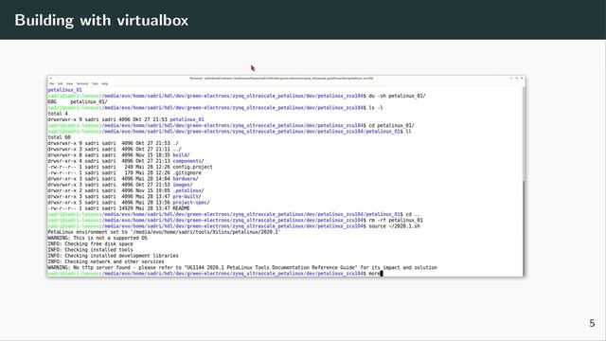Open the Edit menu in the terminal
Viewport: 606px width, 341px height.
coord(61,83)
